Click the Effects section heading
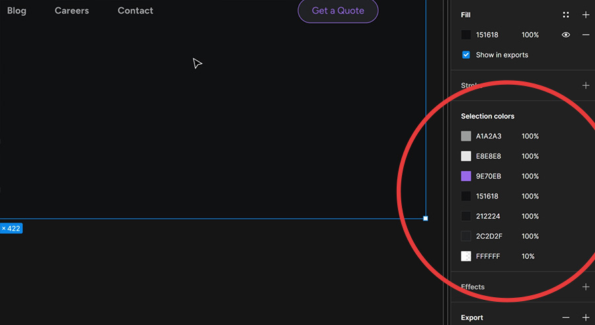Screen dimensions: 595x325 click(x=473, y=287)
